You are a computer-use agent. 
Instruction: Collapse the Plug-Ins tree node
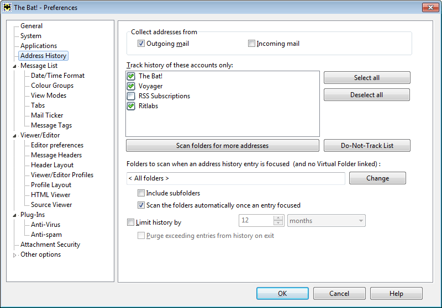pyautogui.click(x=14, y=215)
